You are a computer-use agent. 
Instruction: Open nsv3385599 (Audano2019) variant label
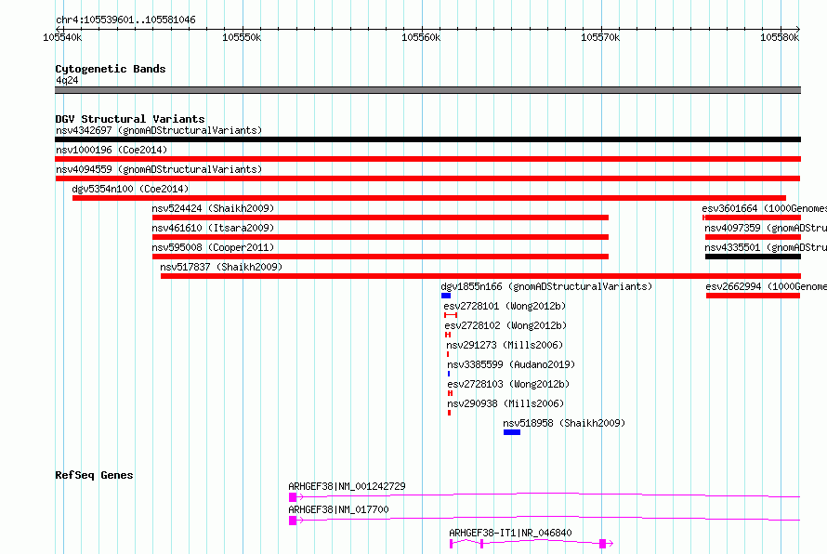511,364
